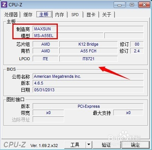Image resolution: width=152 pixels, height=150 pixels.
Task: Click the 芯片组 label
Action: click(x=23, y=44)
